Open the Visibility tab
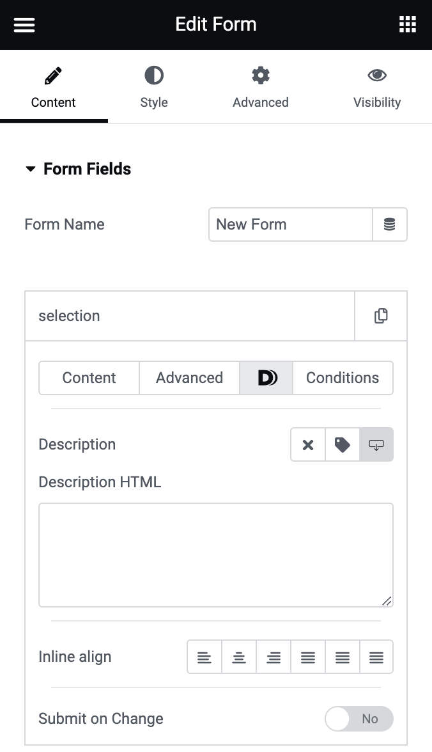This screenshot has height=752, width=432. pyautogui.click(x=377, y=86)
